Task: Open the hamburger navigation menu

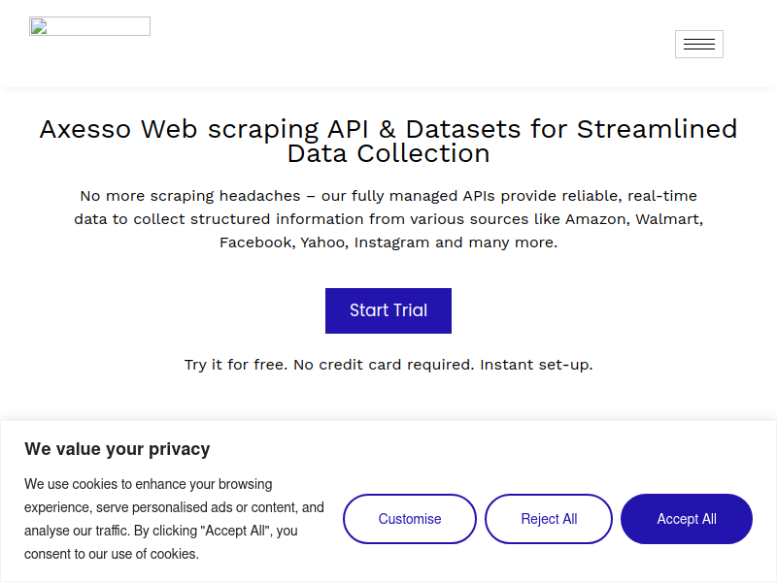Action: (x=698, y=44)
